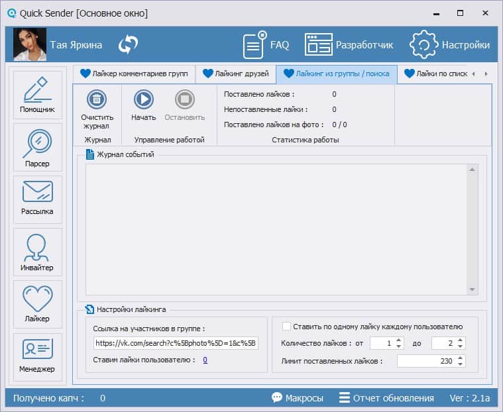Switch to Лайкинг друзей tab
The width and height of the screenshot is (503, 412).
click(x=236, y=74)
